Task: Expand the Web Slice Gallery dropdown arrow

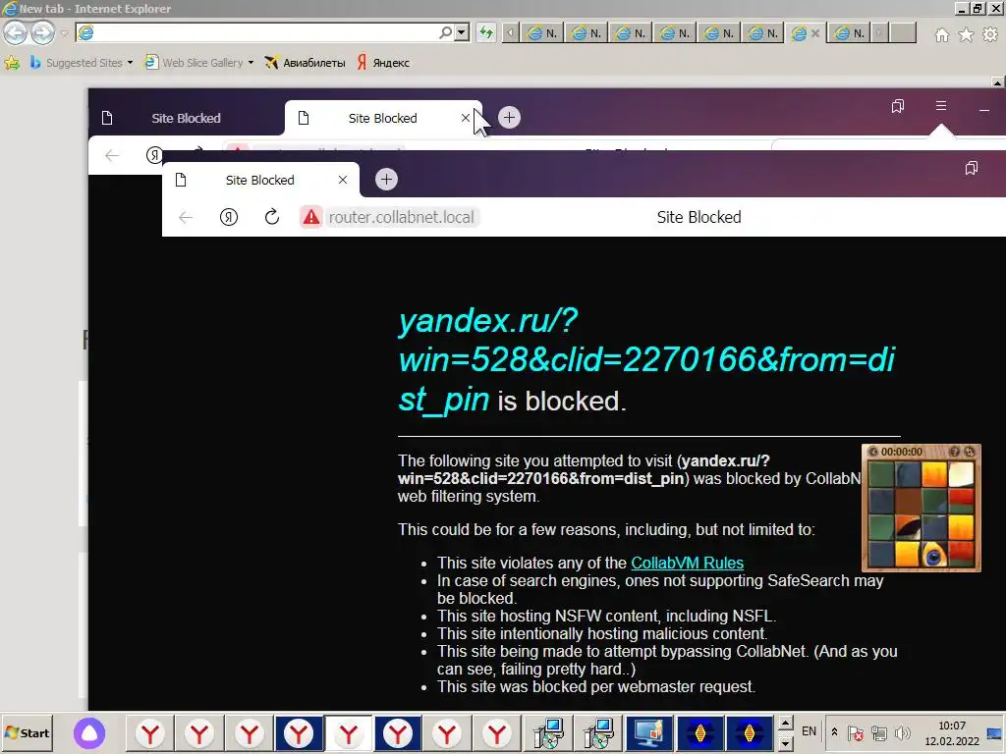Action: pyautogui.click(x=251, y=63)
